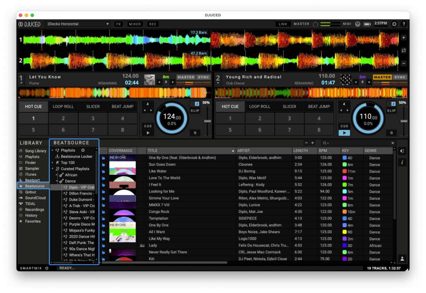Viewport: 426px width, 293px height.
Task: Toggle SYNC on deck 1
Action: [203, 77]
